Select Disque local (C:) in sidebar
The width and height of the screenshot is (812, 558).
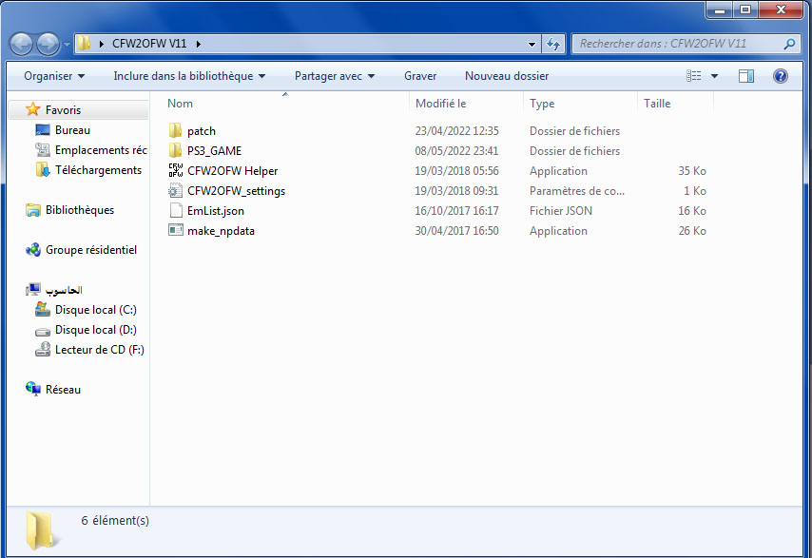tap(95, 310)
